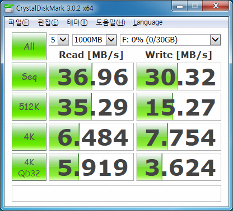The height and width of the screenshot is (211, 233).
Task: Open the 편집(E) menu
Action: point(48,22)
